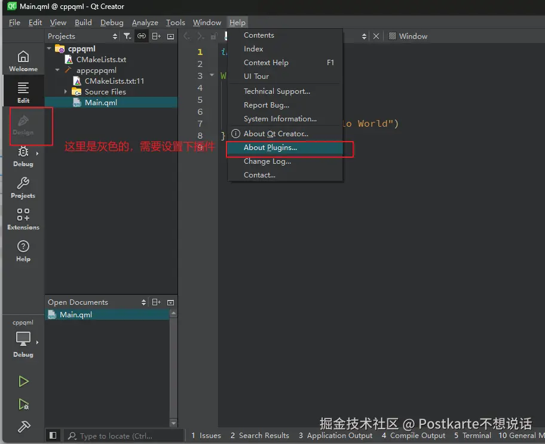Screen dimensions: 545x444
Task: Close the Open Documents pane
Action: 170,302
